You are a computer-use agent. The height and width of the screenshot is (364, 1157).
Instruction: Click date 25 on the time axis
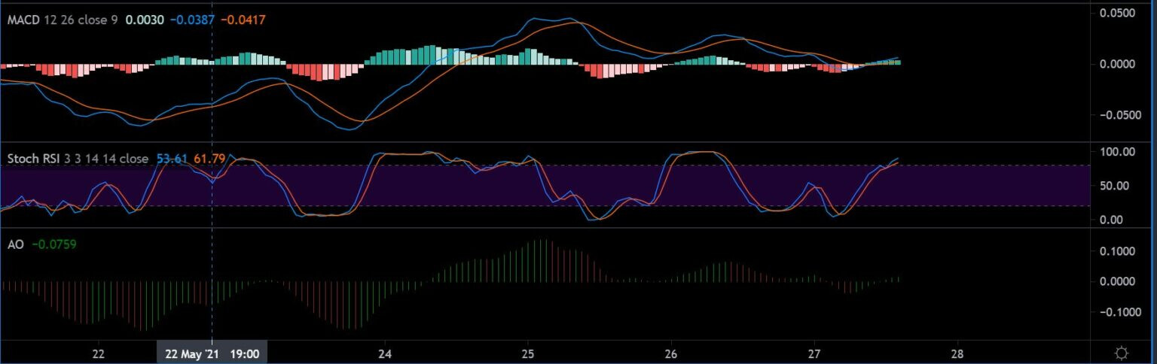pyautogui.click(x=528, y=353)
